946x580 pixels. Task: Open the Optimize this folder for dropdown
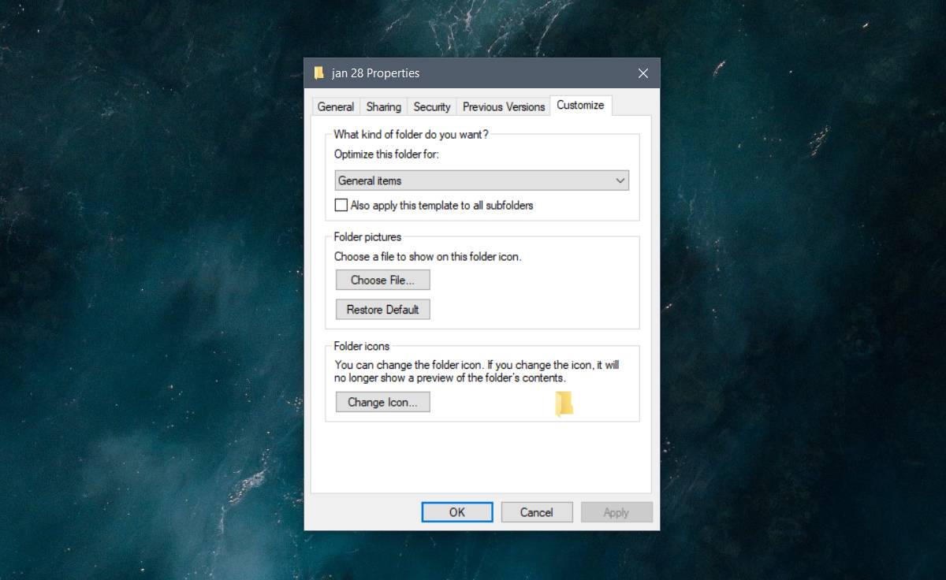[481, 180]
